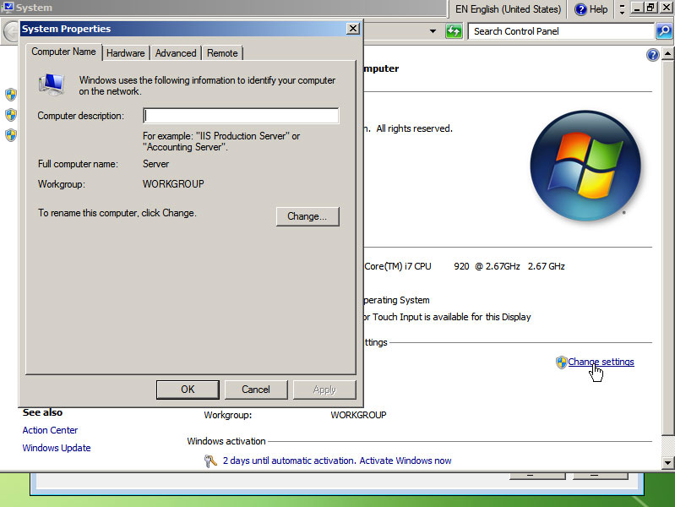Open the Help button in title bar
Image resolution: width=675 pixels, height=507 pixels.
[x=591, y=9]
